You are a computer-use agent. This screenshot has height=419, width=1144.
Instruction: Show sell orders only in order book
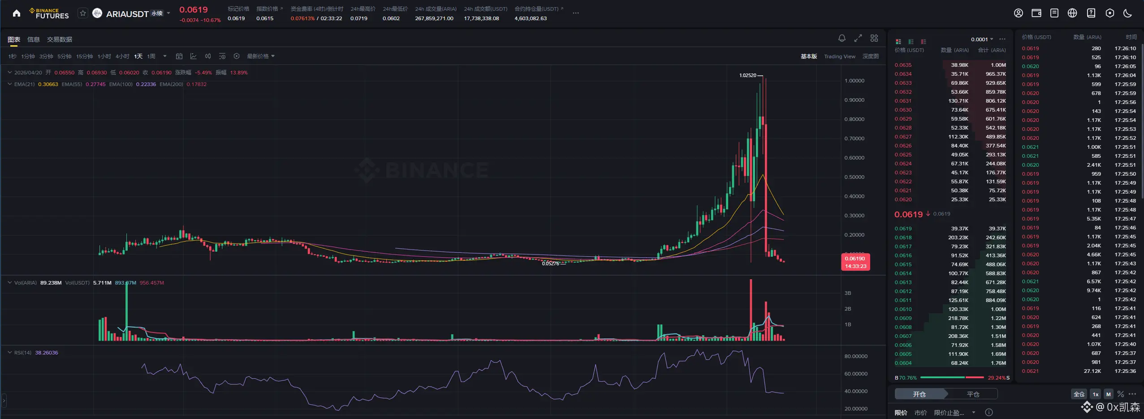924,41
